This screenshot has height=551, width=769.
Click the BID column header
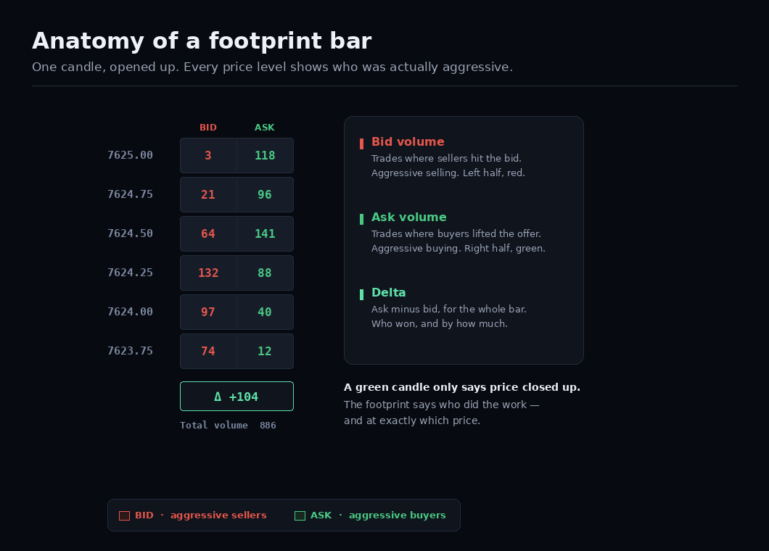pyautogui.click(x=208, y=128)
